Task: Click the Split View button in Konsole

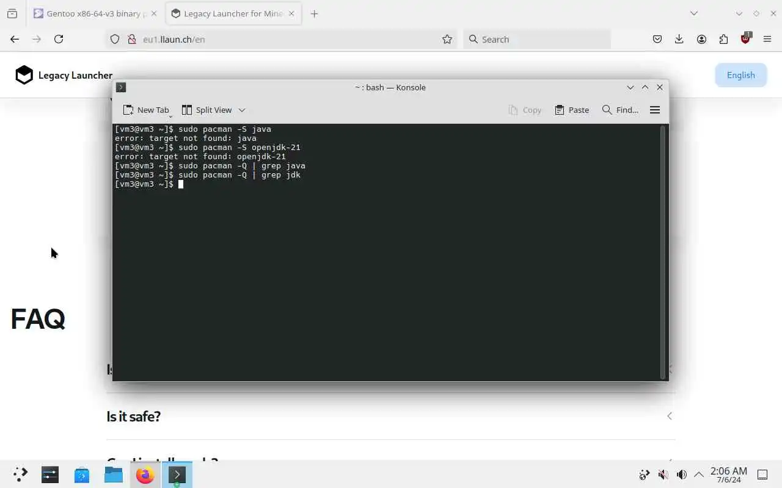Action: click(207, 110)
